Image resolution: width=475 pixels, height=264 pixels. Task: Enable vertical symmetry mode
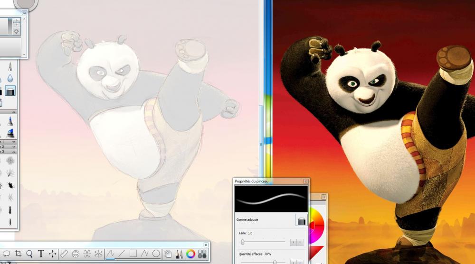(x=98, y=254)
